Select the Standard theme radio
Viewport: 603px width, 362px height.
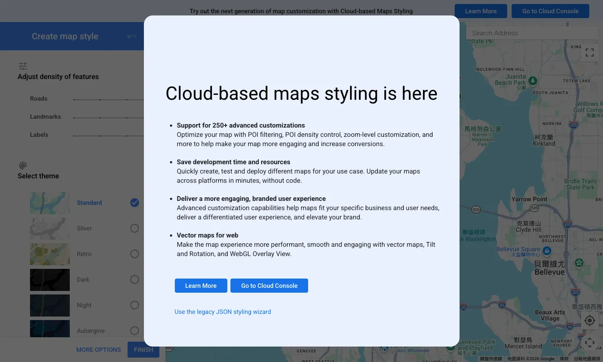pyautogui.click(x=135, y=203)
